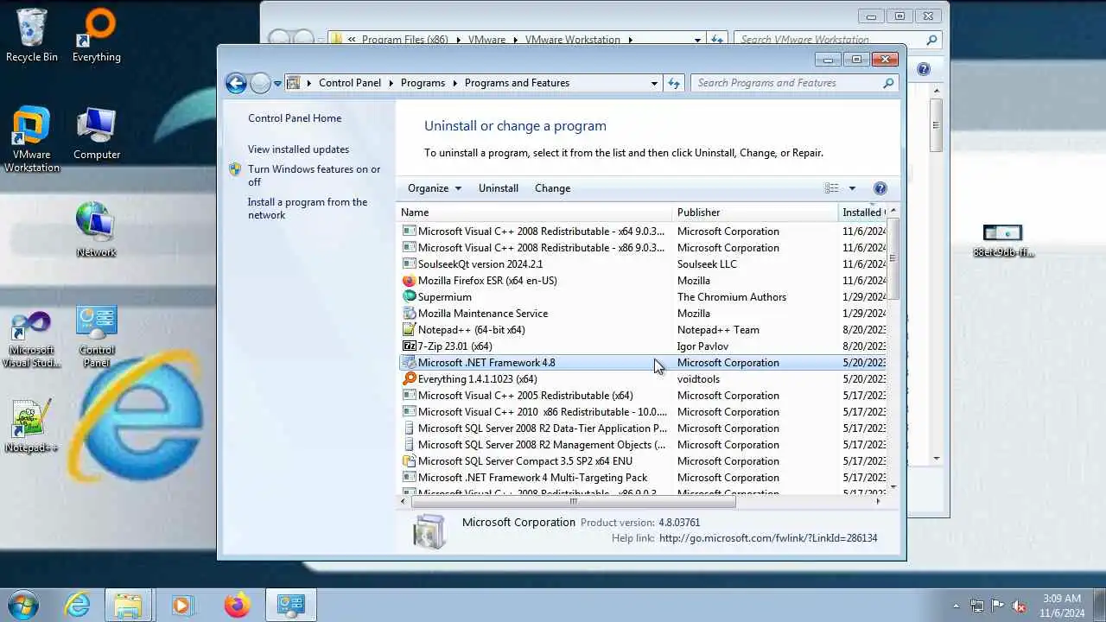Show hidden tray icons arrow
Viewport: 1106px width, 622px height.
pos(956,606)
